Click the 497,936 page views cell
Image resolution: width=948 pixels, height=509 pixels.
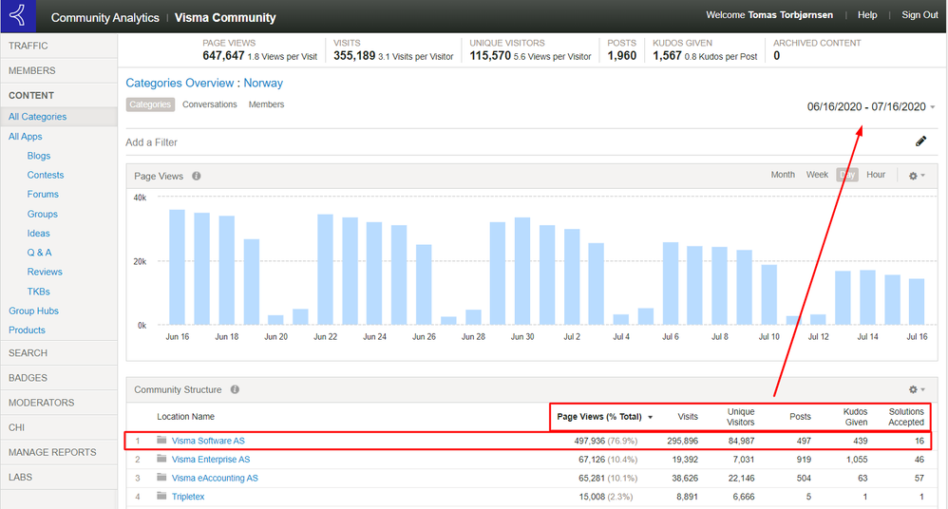[x=605, y=441]
